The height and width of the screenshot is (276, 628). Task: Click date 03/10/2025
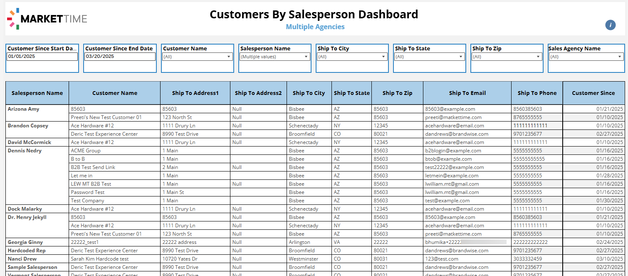click(x=610, y=259)
